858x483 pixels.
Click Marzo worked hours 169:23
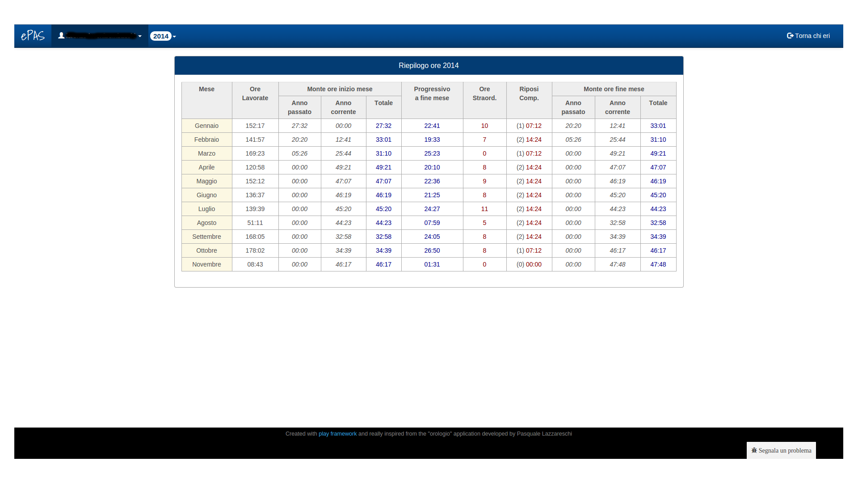255,153
